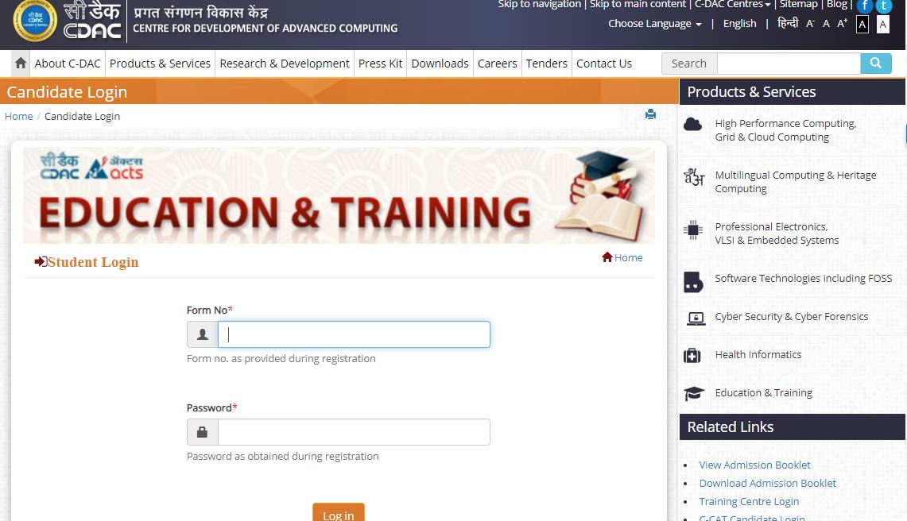The image size is (907, 521).
Task: Open Health Informatics link
Action: pos(758,354)
